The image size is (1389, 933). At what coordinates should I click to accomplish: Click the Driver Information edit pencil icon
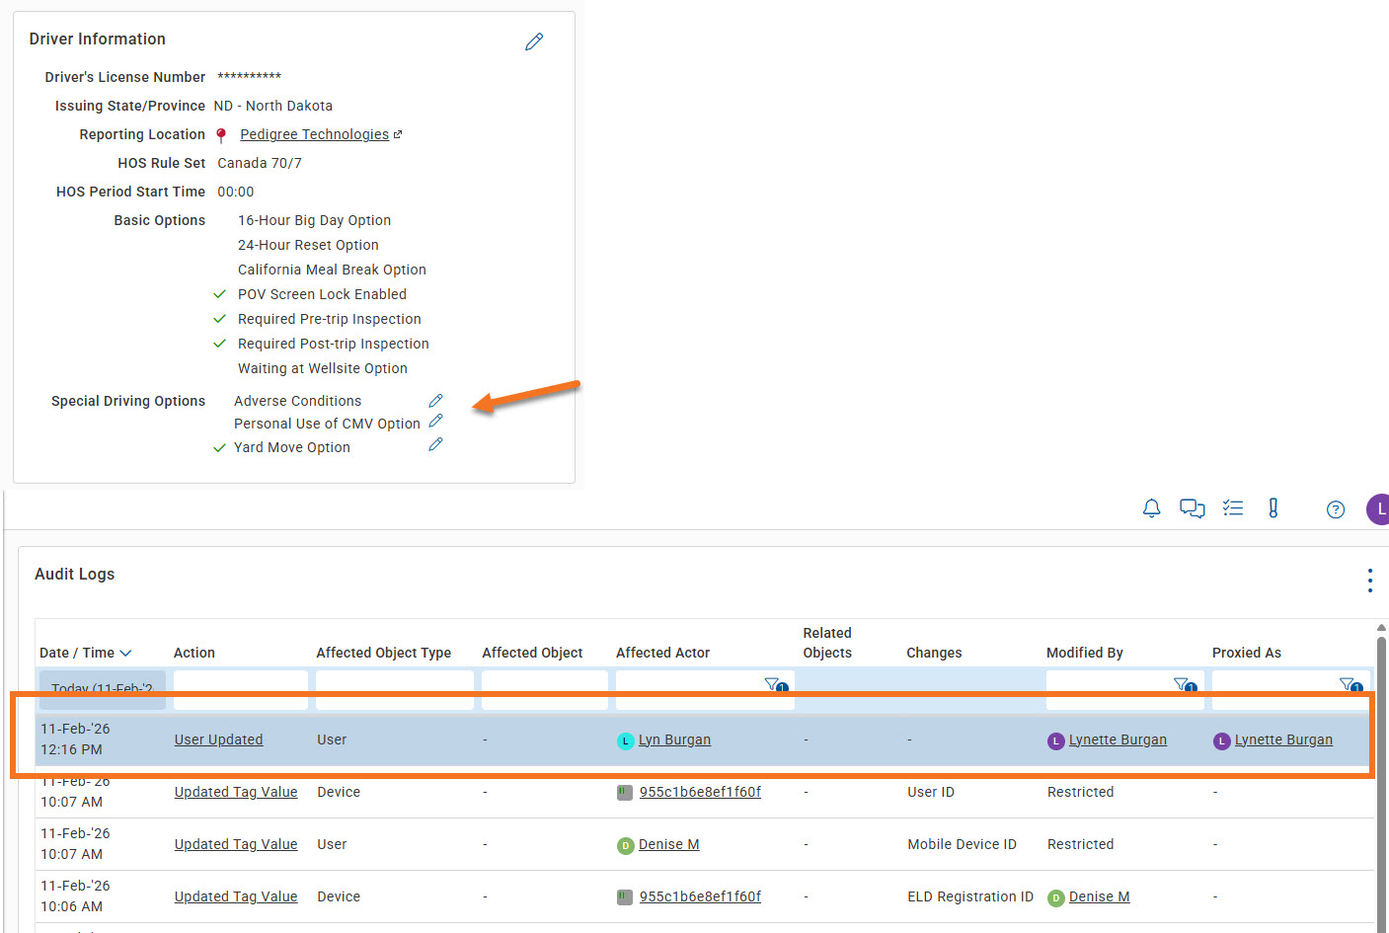(534, 41)
